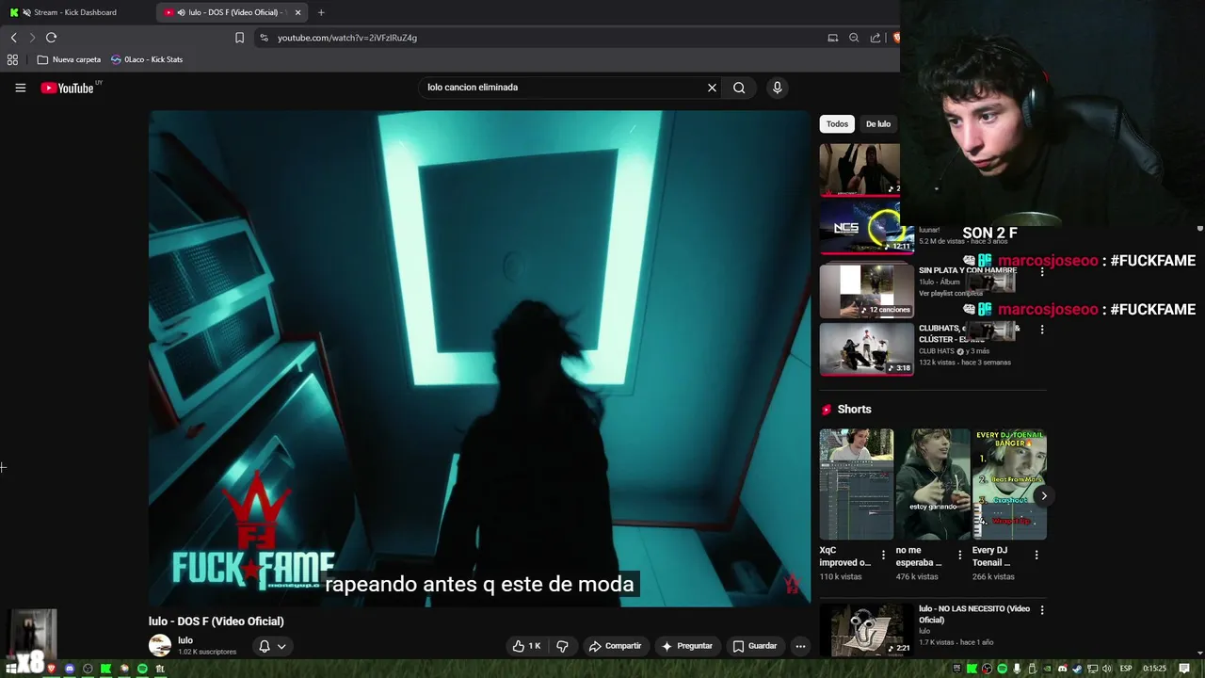
Task: Open the Nueva carpeta bookmark folder
Action: 69,59
